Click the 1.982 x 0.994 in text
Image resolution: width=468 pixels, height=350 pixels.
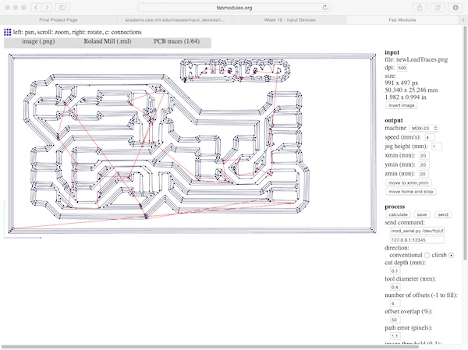tap(406, 97)
